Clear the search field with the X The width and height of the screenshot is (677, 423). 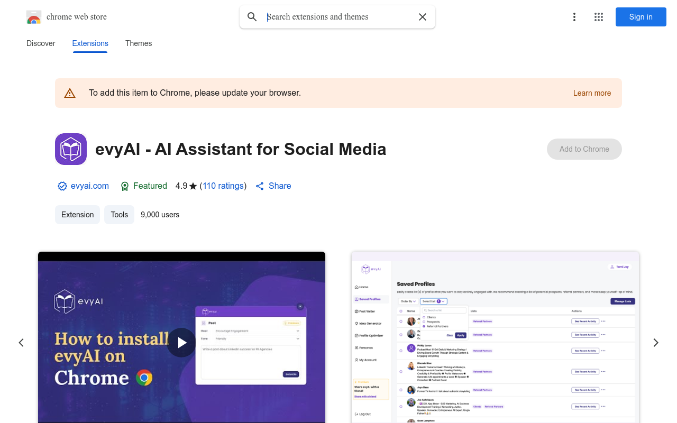[423, 17]
